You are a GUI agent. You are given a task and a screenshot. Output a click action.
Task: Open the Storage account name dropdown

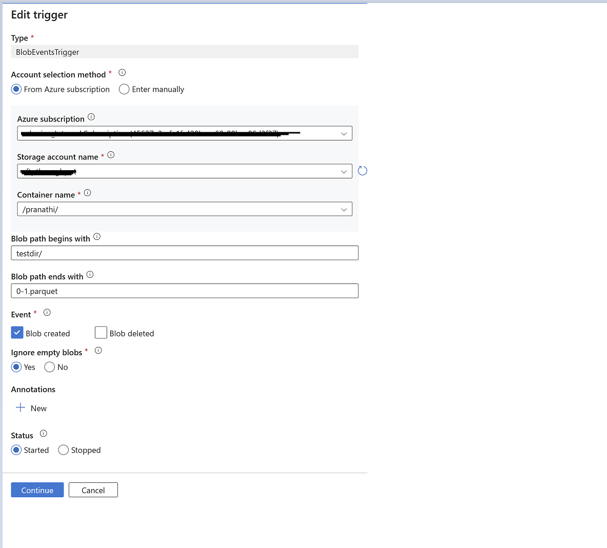pyautogui.click(x=344, y=171)
